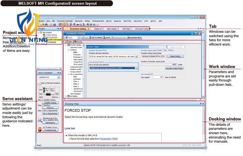
Task: Pin the Servo Assistant panel
Action: point(58,73)
